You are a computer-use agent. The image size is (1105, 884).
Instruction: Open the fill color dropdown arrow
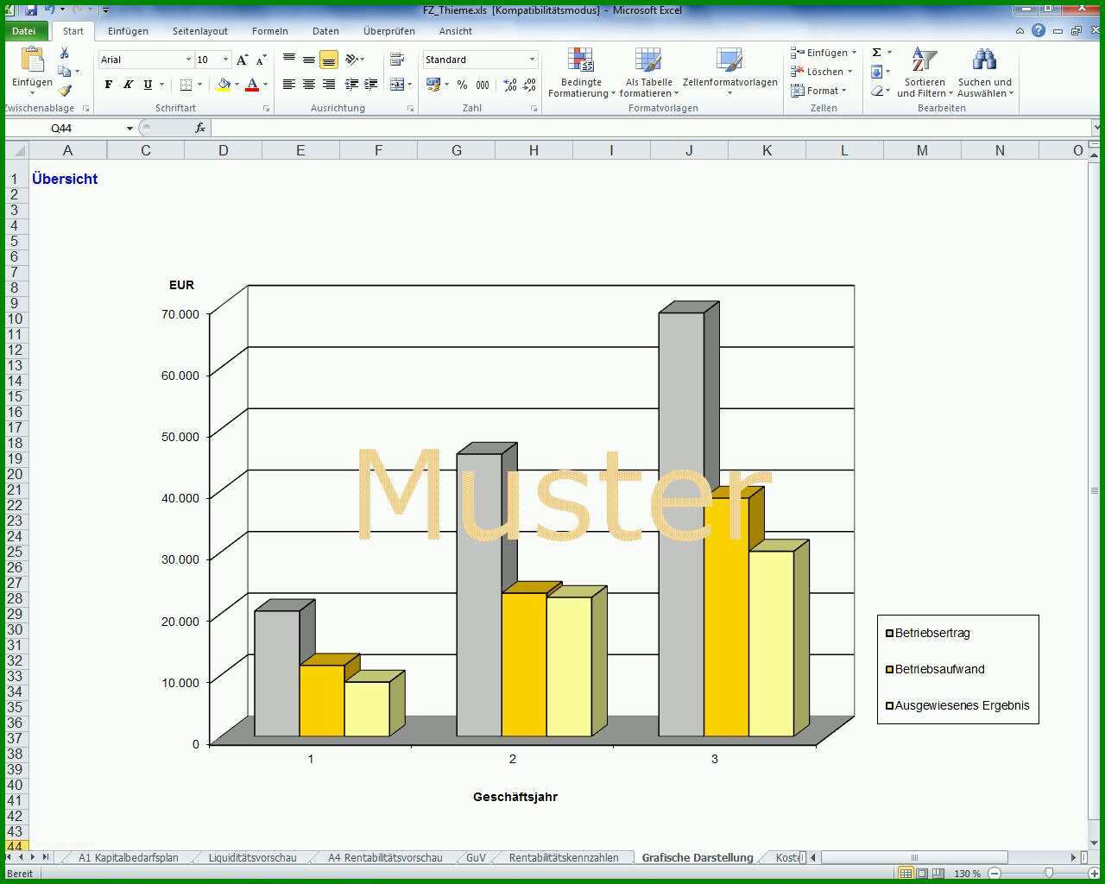point(237,85)
